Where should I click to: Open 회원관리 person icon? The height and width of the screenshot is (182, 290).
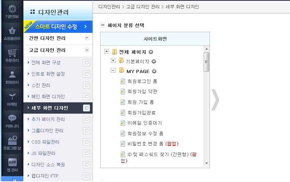(12, 75)
